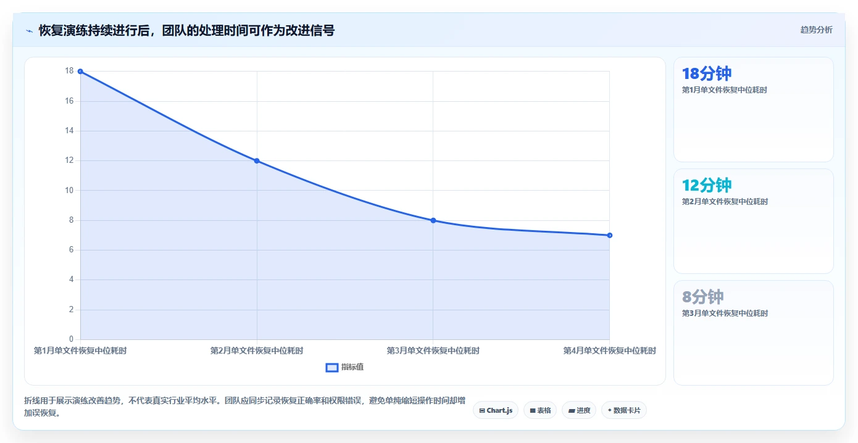
Task: Click the data point at value 18
Action: [80, 72]
